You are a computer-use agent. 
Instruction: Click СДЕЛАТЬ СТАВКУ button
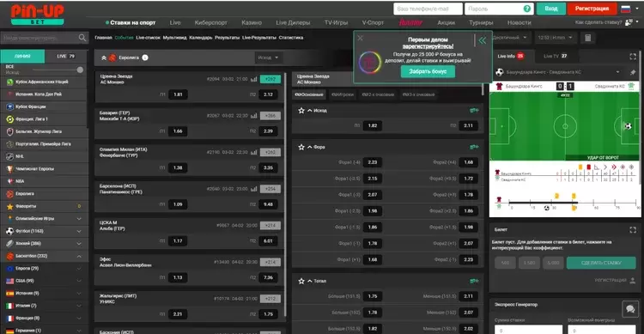[601, 263]
